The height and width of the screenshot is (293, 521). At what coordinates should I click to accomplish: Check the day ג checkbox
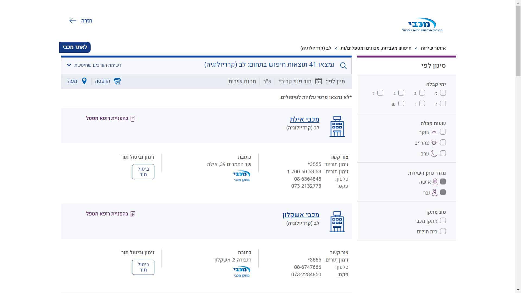(x=401, y=93)
